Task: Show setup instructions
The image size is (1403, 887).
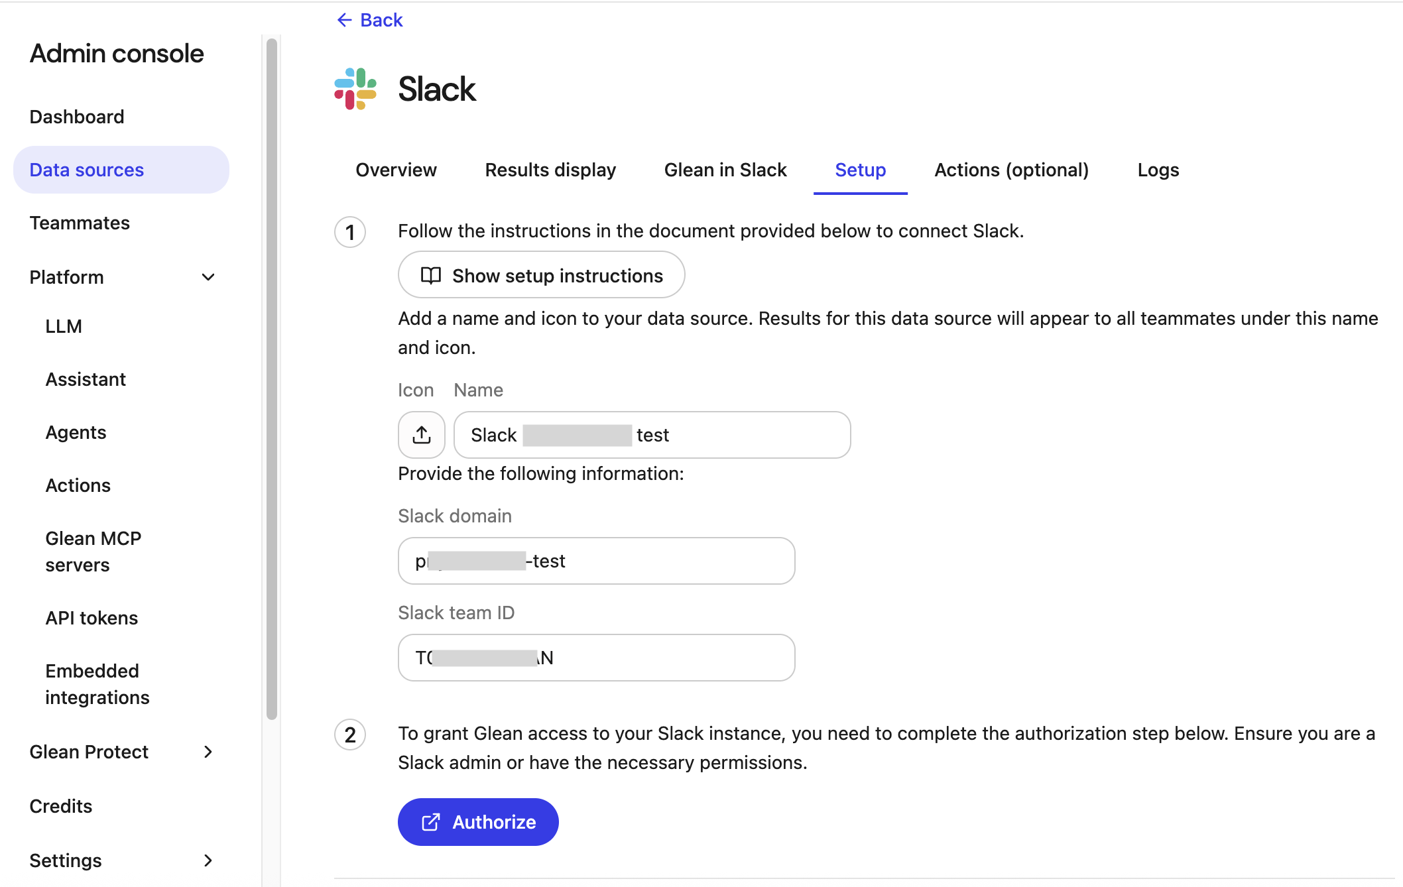Action: pyautogui.click(x=541, y=275)
